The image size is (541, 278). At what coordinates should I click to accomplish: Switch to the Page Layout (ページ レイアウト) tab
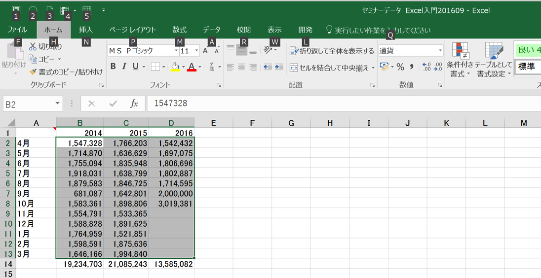133,30
